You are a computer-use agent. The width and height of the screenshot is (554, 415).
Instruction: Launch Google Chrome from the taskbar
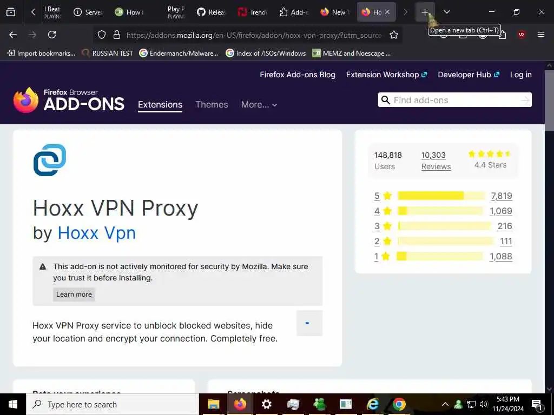[x=399, y=404]
